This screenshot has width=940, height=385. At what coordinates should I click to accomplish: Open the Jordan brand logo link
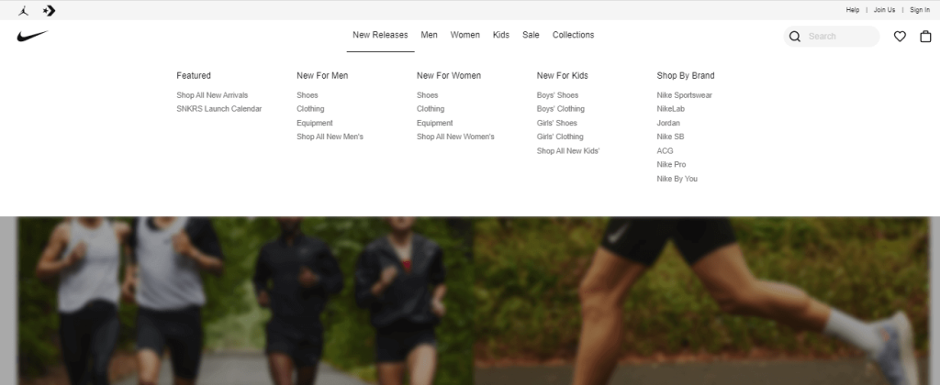[23, 10]
